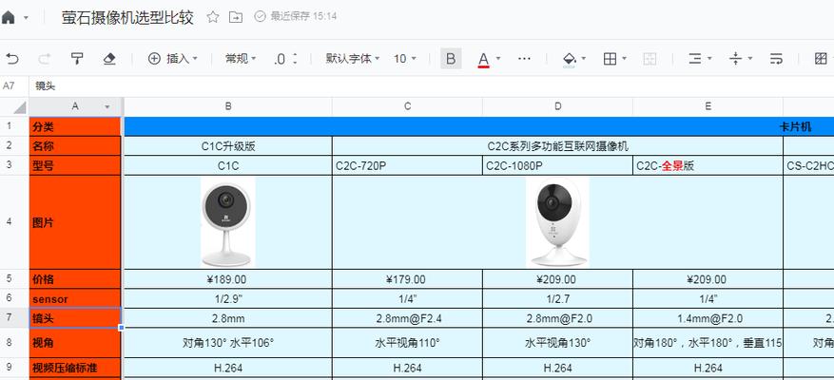Image resolution: width=834 pixels, height=380 pixels.
Task: Click the sensor label cell
Action: point(75,298)
